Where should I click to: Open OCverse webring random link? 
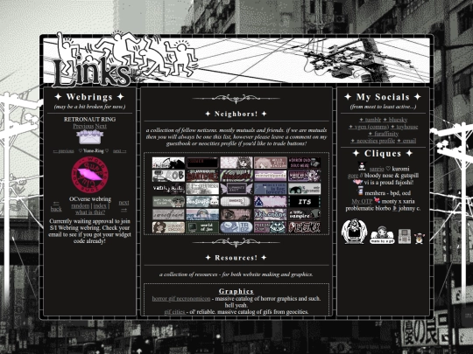(81, 206)
